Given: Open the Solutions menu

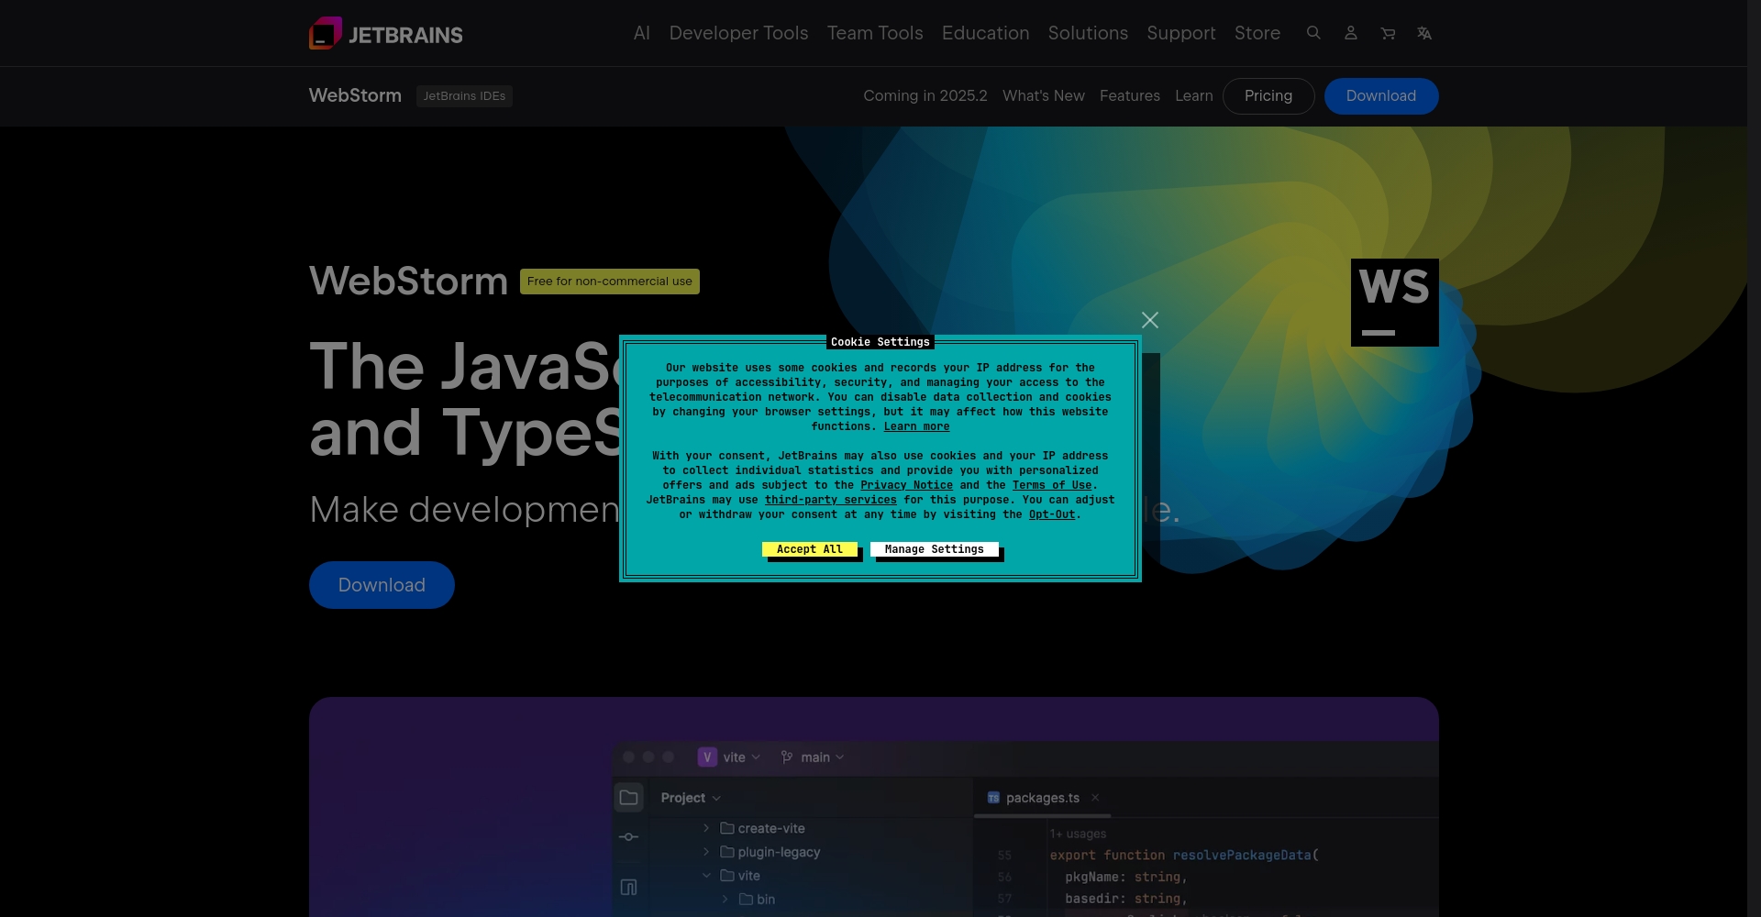Looking at the screenshot, I should tap(1088, 33).
